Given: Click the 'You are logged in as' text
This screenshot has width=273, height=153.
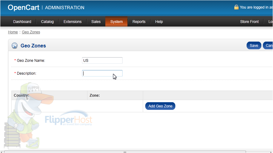Looking at the screenshot, I should click(256, 7).
